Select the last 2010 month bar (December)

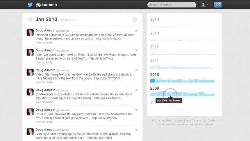pos(212,81)
